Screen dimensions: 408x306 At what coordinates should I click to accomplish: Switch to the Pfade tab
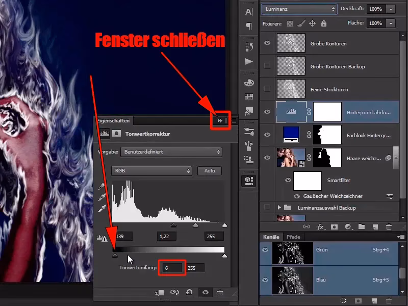[x=293, y=237]
